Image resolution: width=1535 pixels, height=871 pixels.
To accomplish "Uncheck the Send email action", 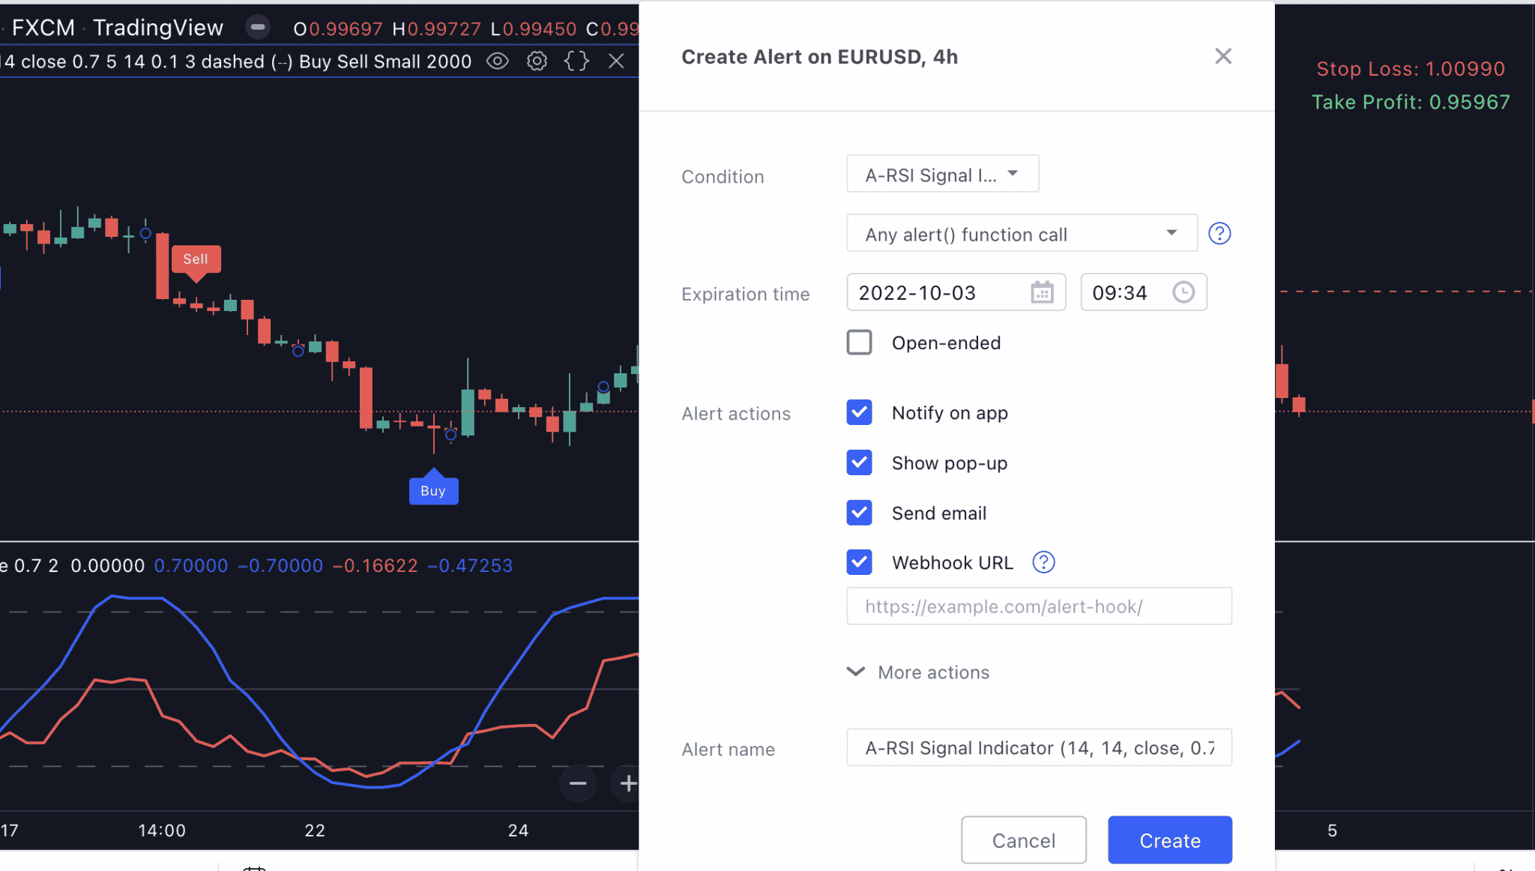I will [859, 513].
